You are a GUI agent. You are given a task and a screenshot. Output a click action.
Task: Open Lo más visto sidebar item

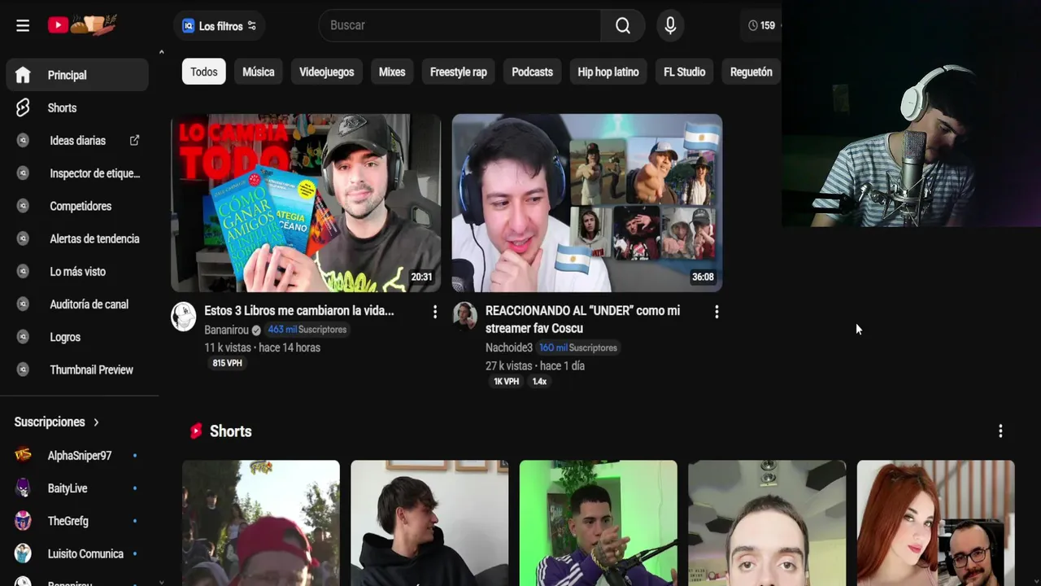(77, 271)
